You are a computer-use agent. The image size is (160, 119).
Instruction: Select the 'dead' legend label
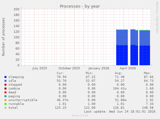click(12, 92)
